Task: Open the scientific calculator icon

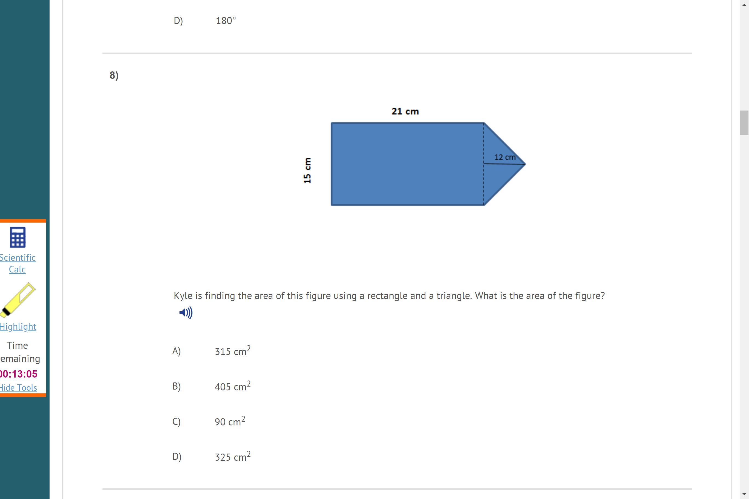Action: coord(18,237)
